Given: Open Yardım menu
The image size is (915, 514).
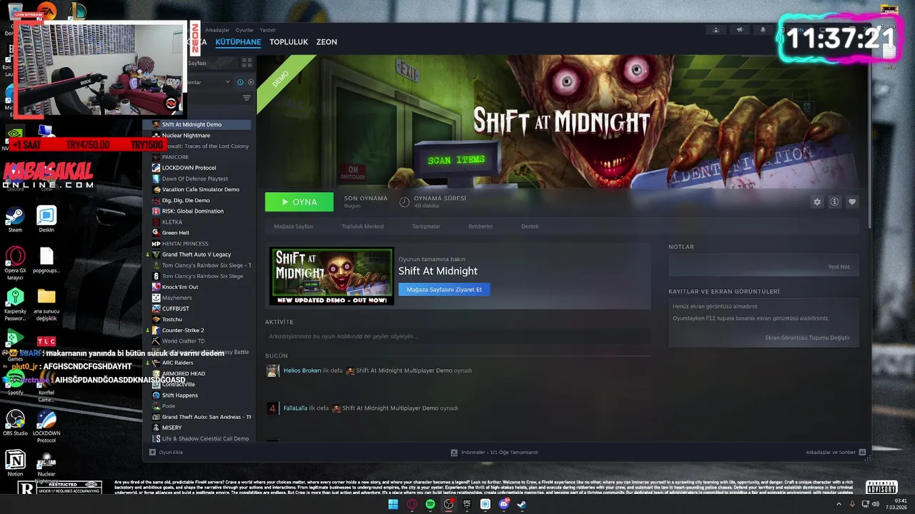Looking at the screenshot, I should (x=267, y=30).
